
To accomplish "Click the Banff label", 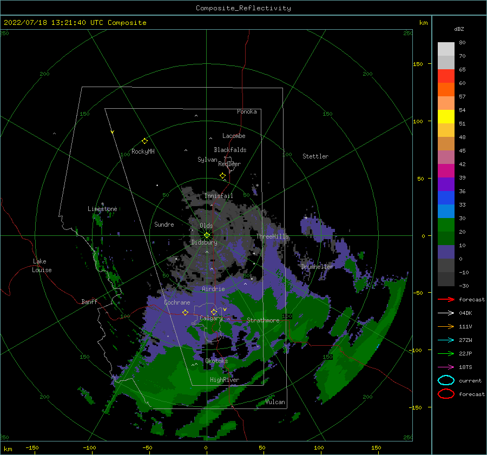I will 89,301.
